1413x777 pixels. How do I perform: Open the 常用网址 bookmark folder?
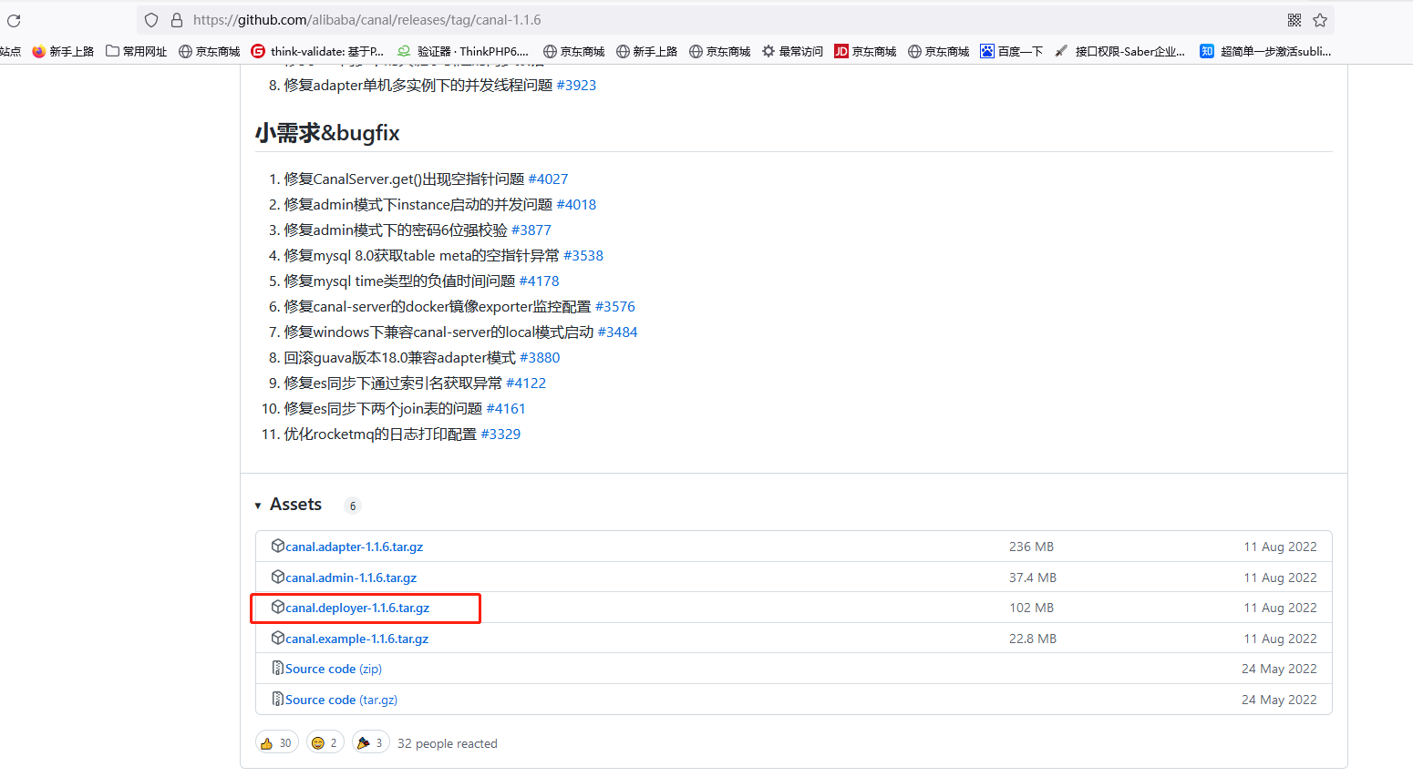137,52
